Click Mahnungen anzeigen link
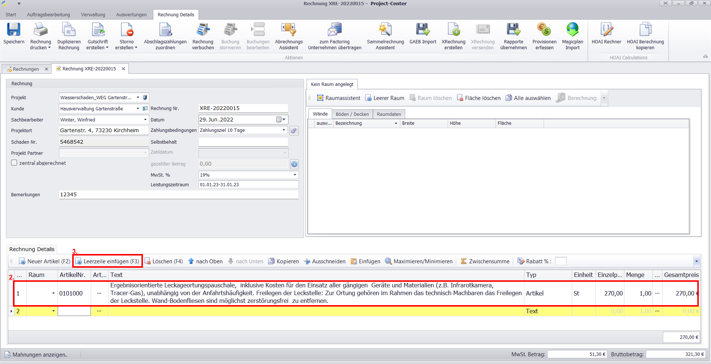The width and height of the screenshot is (711, 364). point(40,355)
